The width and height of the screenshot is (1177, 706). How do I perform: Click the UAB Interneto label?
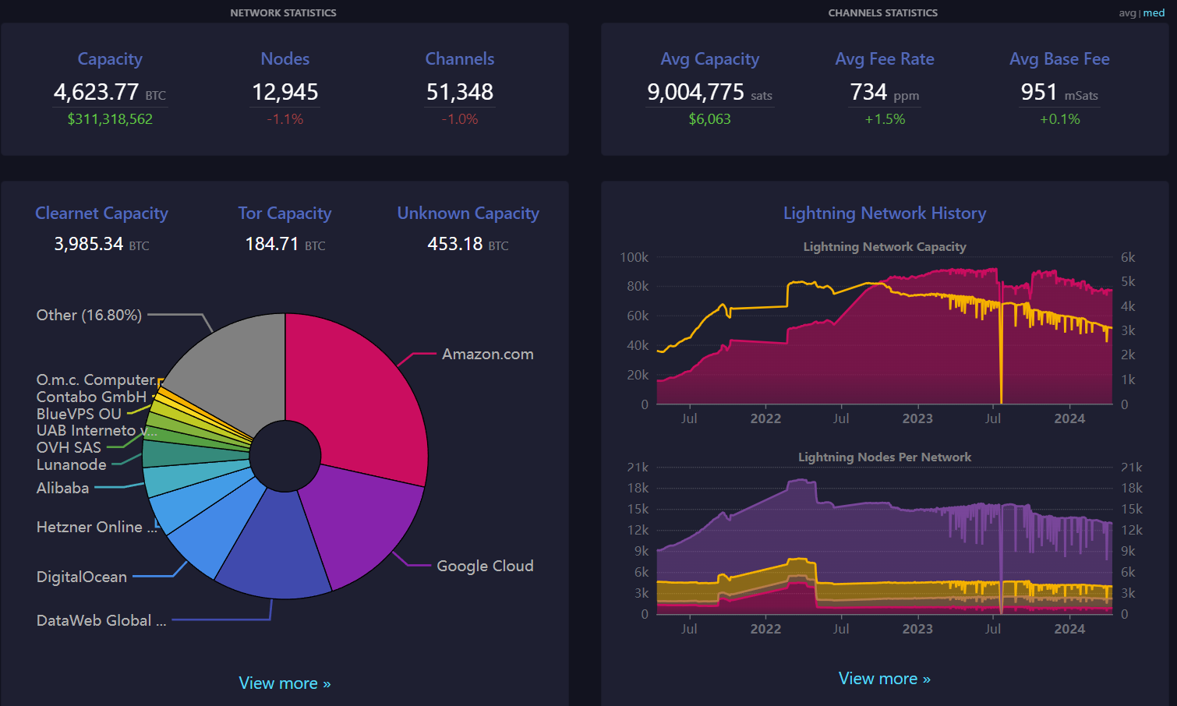coord(97,431)
